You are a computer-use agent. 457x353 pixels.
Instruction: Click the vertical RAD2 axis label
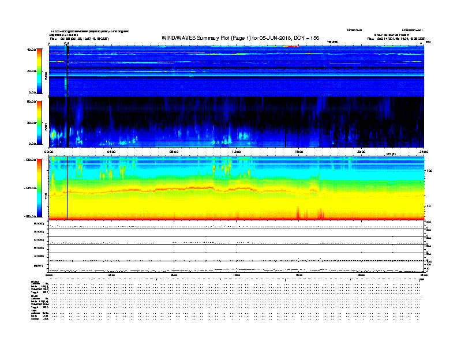pyautogui.click(x=46, y=76)
